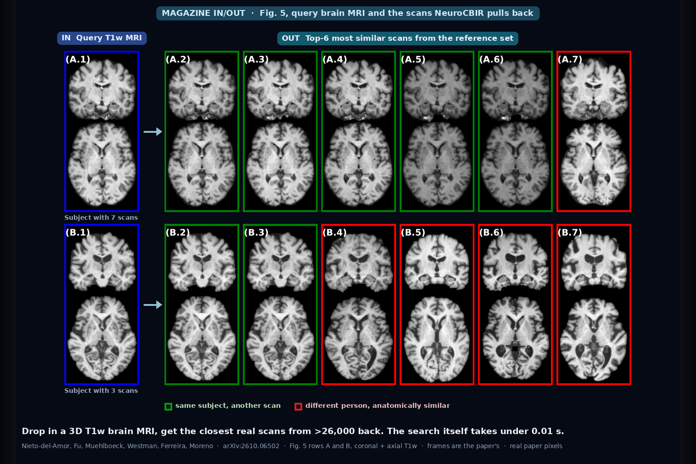Click the 'Subject with 3 scans' caption
Image resolution: width=696 pixels, height=464 pixels.
pos(101,391)
